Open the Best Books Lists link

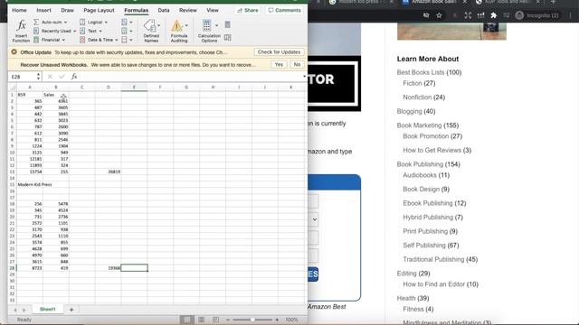[421, 72]
